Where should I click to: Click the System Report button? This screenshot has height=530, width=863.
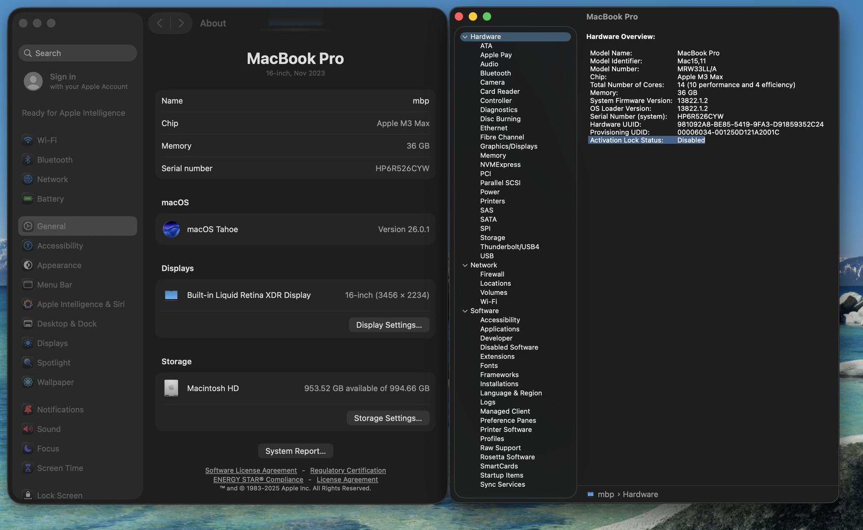(296, 451)
